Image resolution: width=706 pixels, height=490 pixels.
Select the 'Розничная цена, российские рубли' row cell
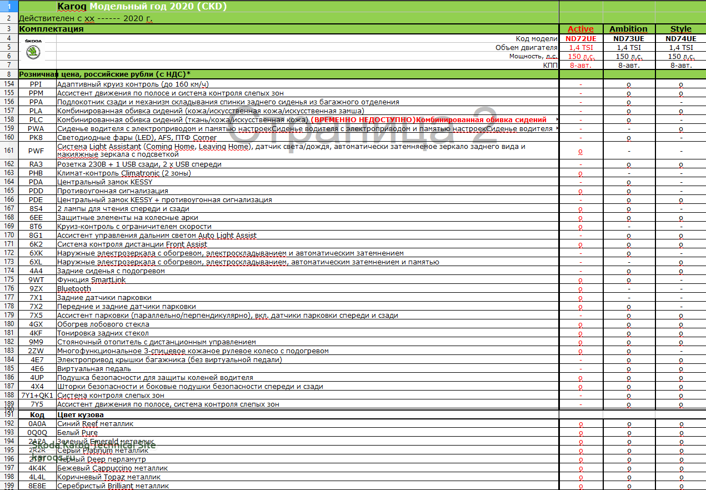click(288, 74)
